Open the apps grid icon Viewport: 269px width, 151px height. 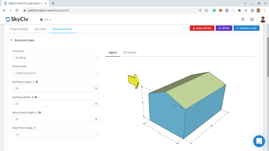(x=252, y=19)
